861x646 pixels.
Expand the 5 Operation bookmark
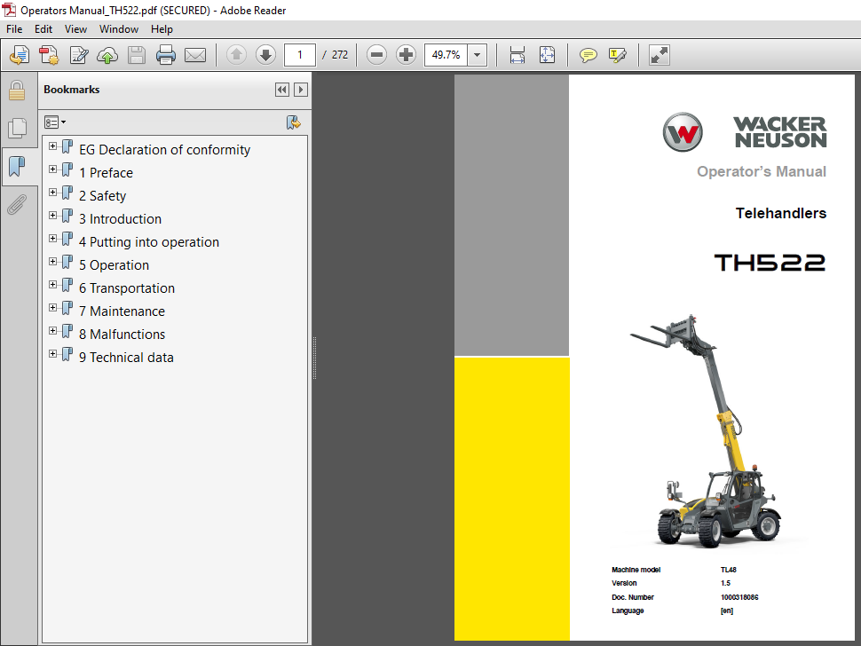pos(52,261)
